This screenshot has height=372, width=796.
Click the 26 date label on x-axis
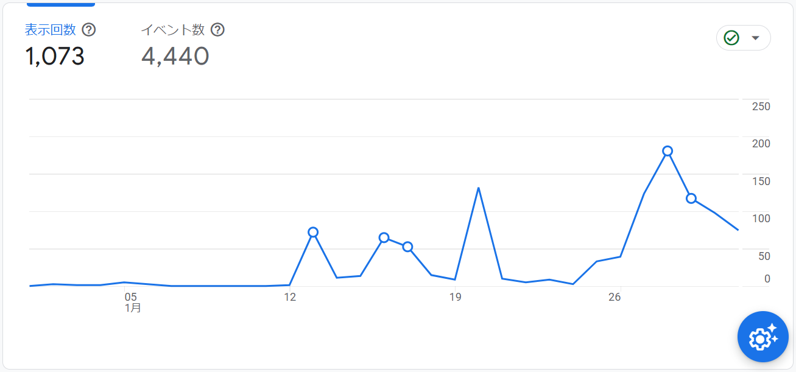[x=615, y=297]
